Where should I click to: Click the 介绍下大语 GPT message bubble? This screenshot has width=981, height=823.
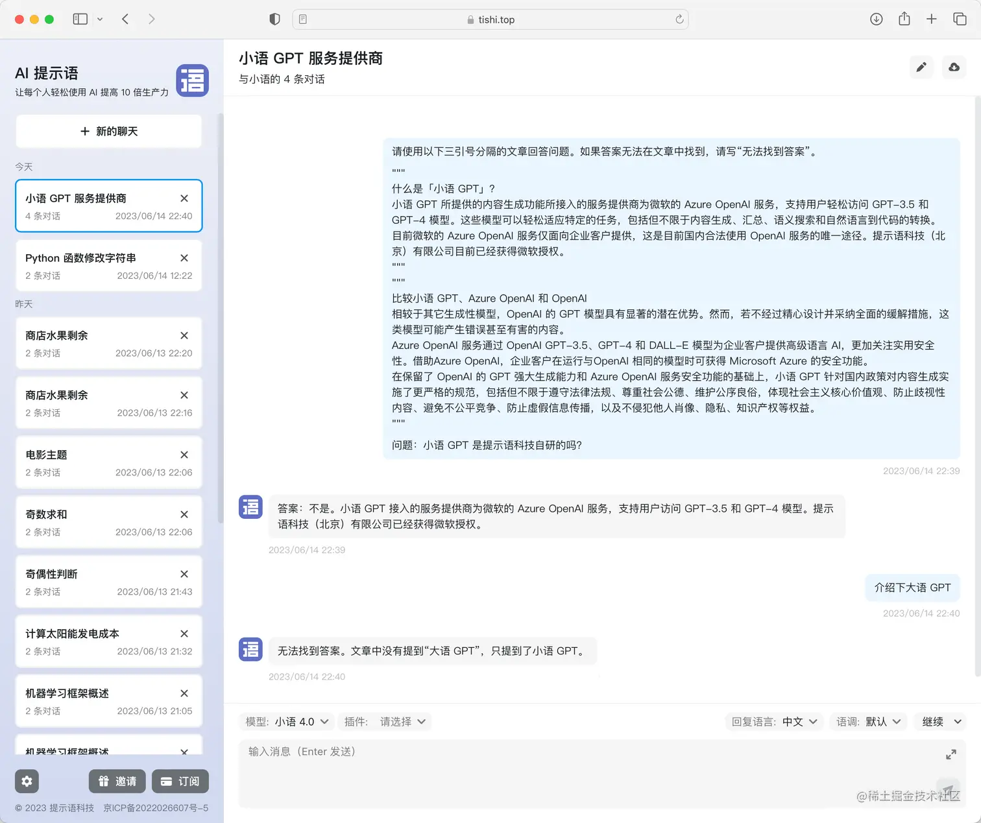[912, 588]
